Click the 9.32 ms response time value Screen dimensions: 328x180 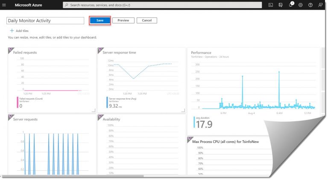115,106
